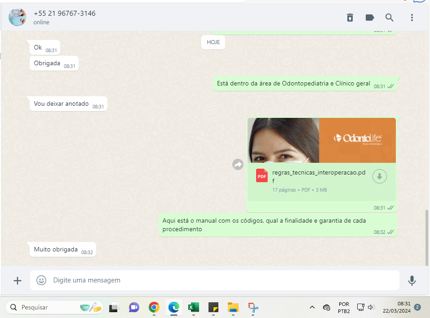430x318 pixels.
Task: Expand hidden system tray icons chevron
Action: click(312, 307)
